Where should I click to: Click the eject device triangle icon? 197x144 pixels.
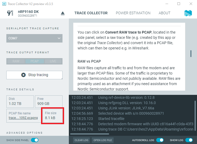point(62,13)
